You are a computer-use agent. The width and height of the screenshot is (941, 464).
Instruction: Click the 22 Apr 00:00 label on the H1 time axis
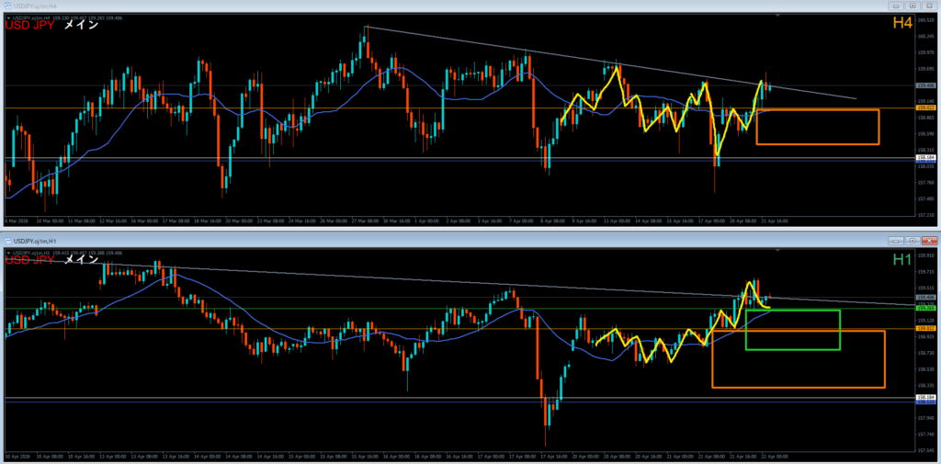(x=776, y=456)
